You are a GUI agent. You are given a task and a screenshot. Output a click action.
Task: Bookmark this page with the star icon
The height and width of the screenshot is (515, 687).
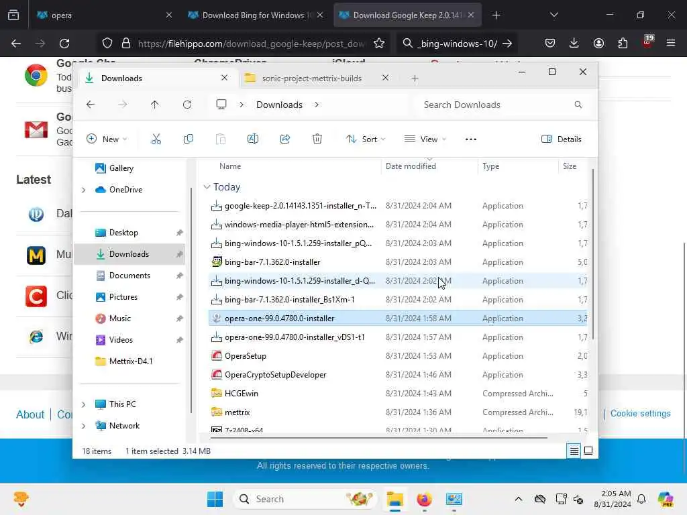[x=379, y=44]
